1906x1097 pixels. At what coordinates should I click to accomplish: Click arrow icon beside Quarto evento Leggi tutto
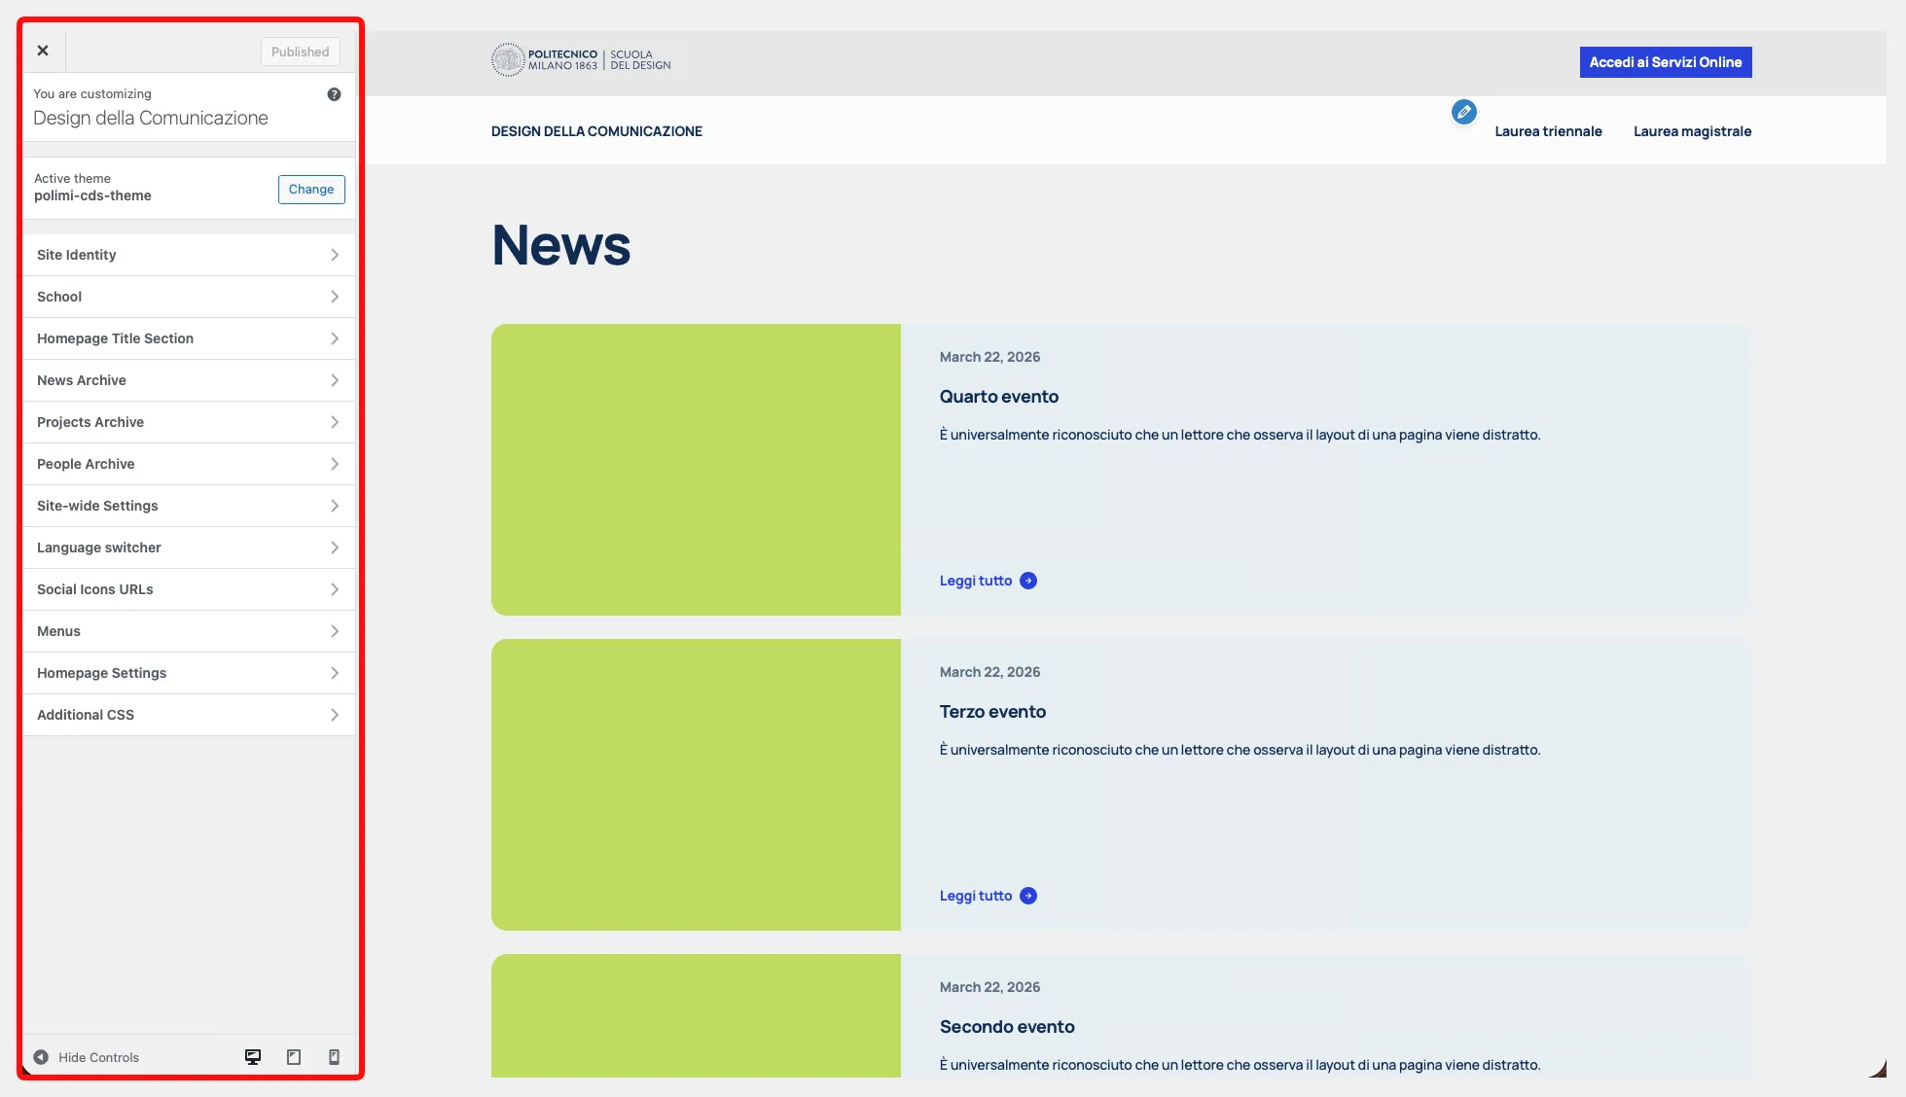(x=1028, y=581)
